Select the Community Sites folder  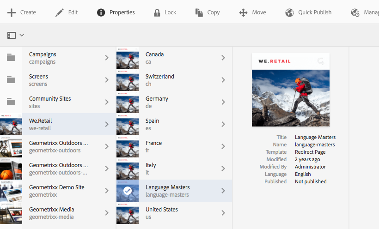[58, 102]
